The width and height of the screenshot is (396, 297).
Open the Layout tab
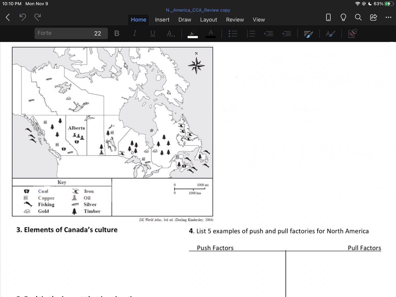pos(209,20)
